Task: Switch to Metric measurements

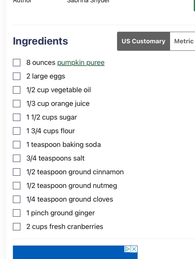Action: pyautogui.click(x=184, y=41)
